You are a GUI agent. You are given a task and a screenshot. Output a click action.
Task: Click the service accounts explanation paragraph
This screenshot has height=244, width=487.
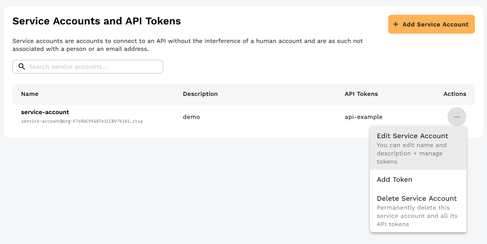pos(187,45)
